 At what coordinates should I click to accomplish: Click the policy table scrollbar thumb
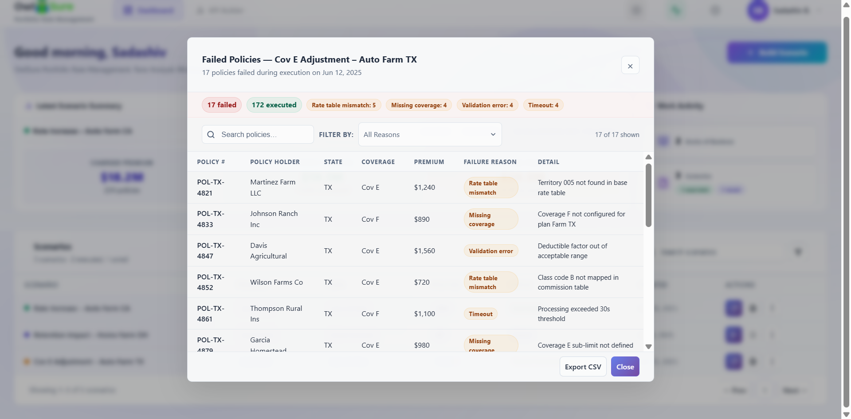click(x=648, y=196)
